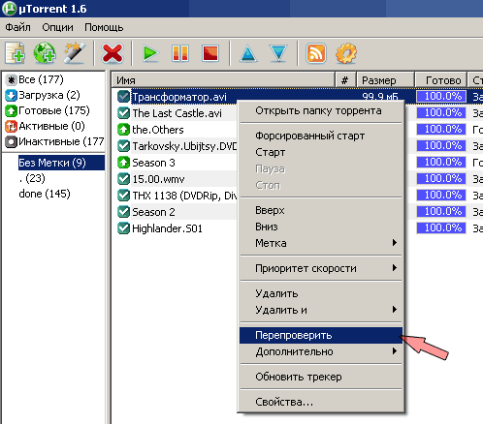Select the Трансформатор.avi torrent row
Screen dimensions: 483x424
click(x=179, y=97)
